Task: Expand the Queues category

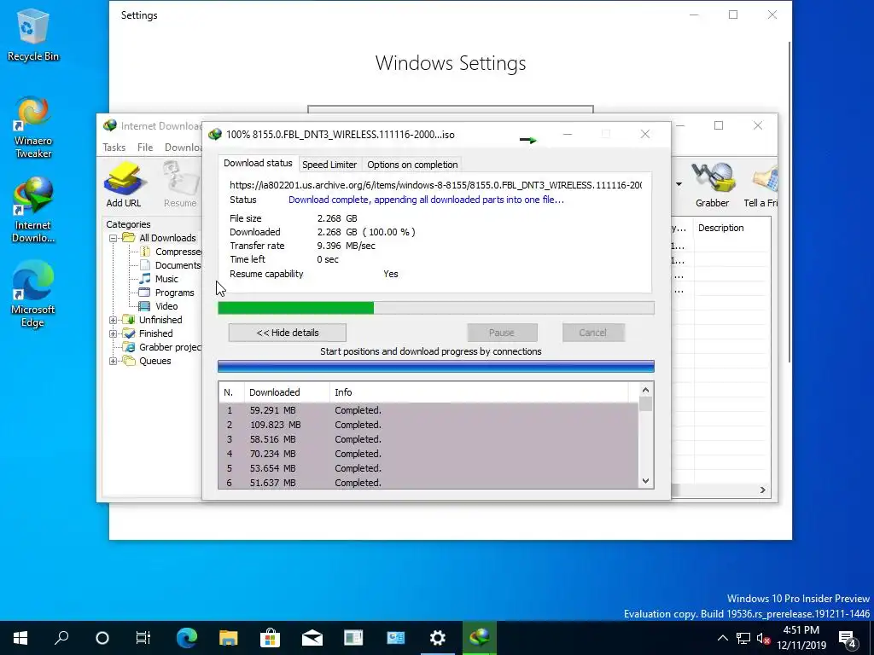Action: pos(114,361)
